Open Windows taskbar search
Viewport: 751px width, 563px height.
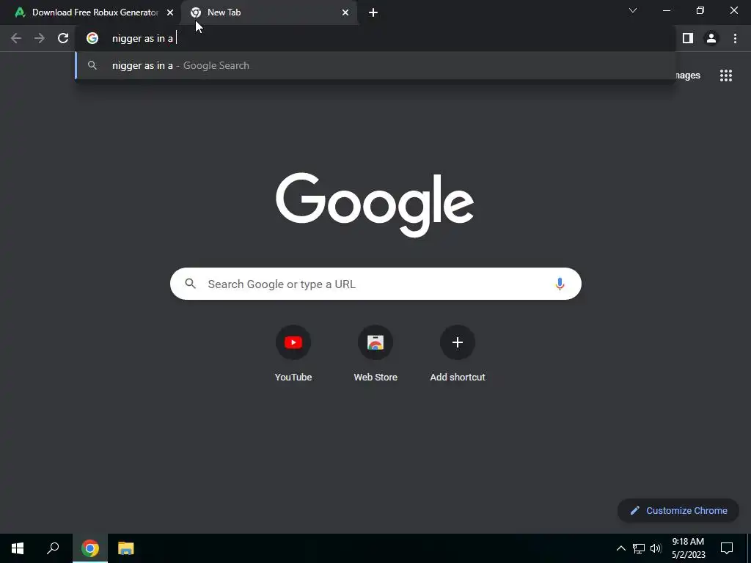53,548
